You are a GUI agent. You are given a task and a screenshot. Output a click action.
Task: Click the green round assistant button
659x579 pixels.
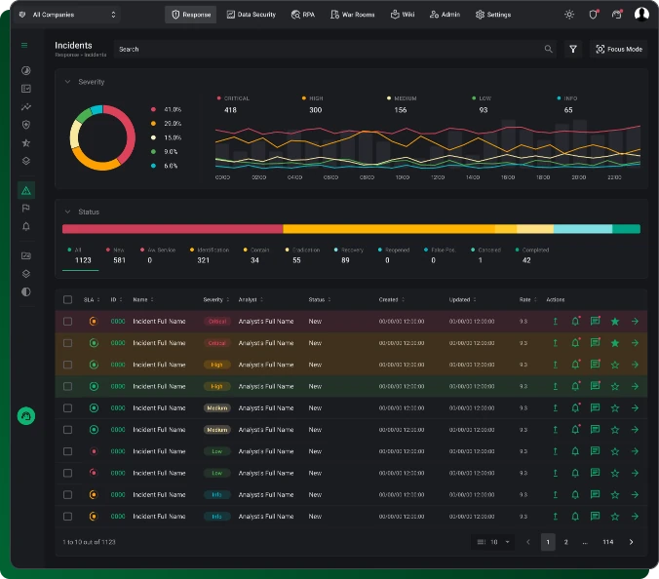click(x=26, y=416)
